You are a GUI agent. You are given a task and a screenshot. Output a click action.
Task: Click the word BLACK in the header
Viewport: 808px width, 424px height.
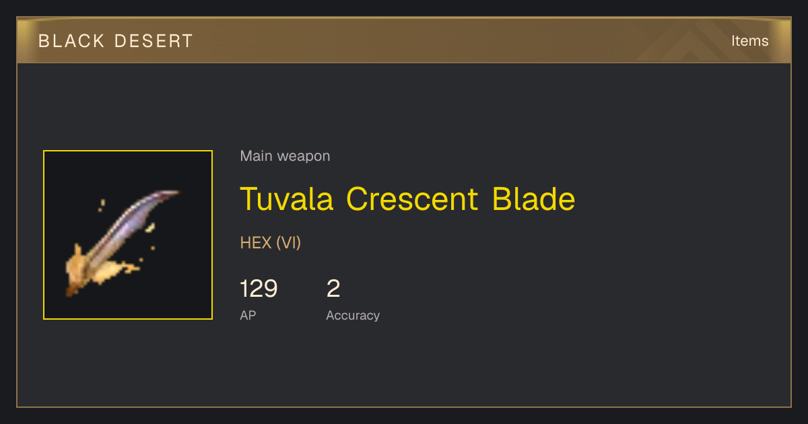(71, 41)
